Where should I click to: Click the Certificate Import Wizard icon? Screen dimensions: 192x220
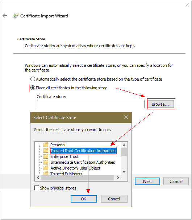[16, 16]
